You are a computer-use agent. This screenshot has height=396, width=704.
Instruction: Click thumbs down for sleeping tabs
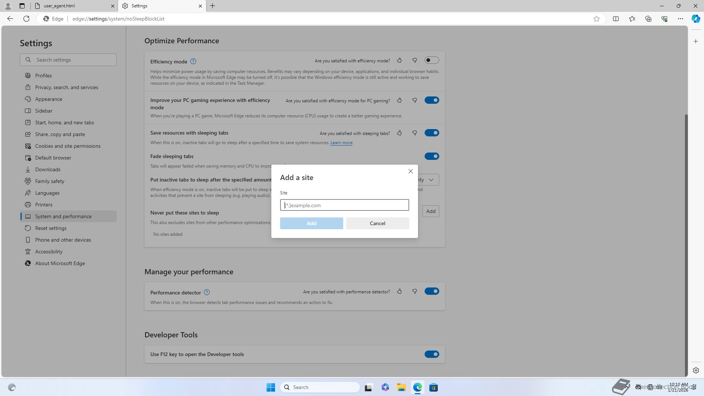[x=415, y=133]
